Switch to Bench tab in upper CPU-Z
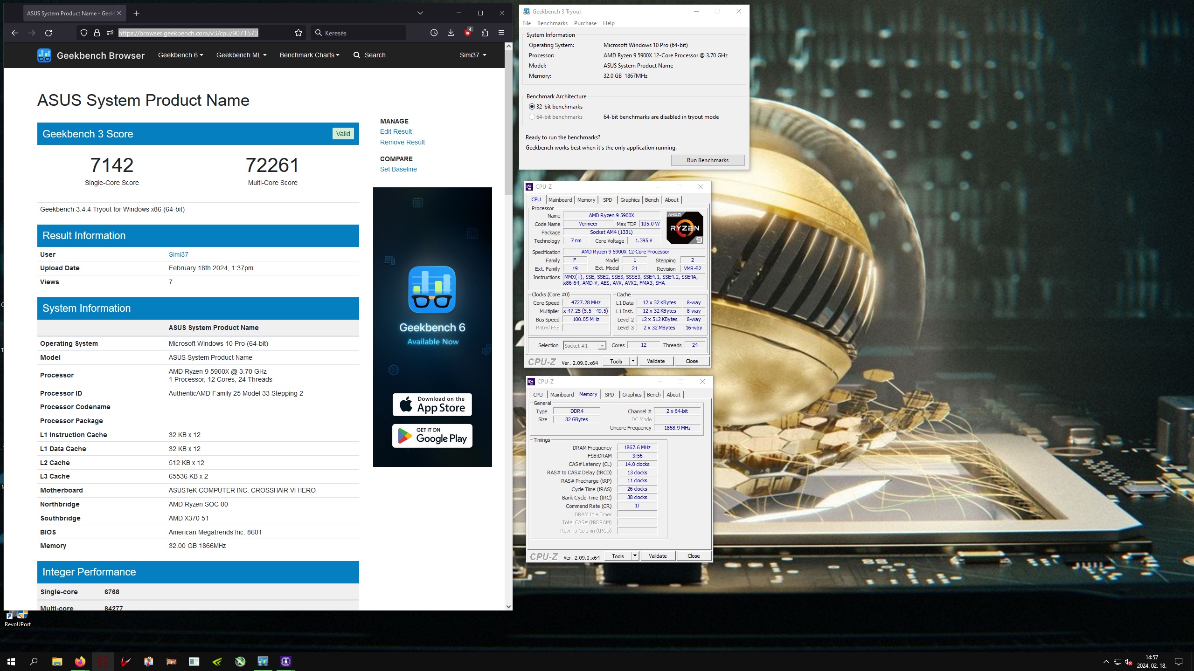1194x671 pixels. click(x=652, y=200)
